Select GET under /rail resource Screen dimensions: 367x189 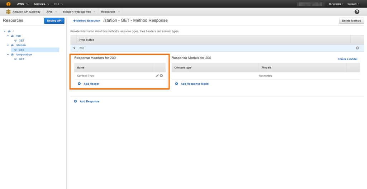(22, 41)
